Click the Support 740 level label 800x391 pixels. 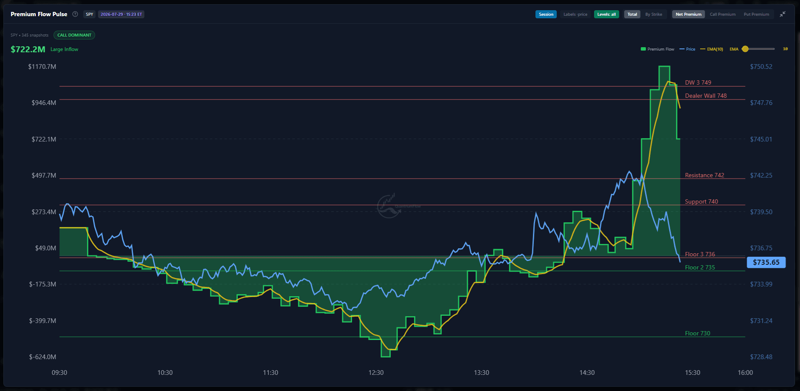pyautogui.click(x=701, y=201)
